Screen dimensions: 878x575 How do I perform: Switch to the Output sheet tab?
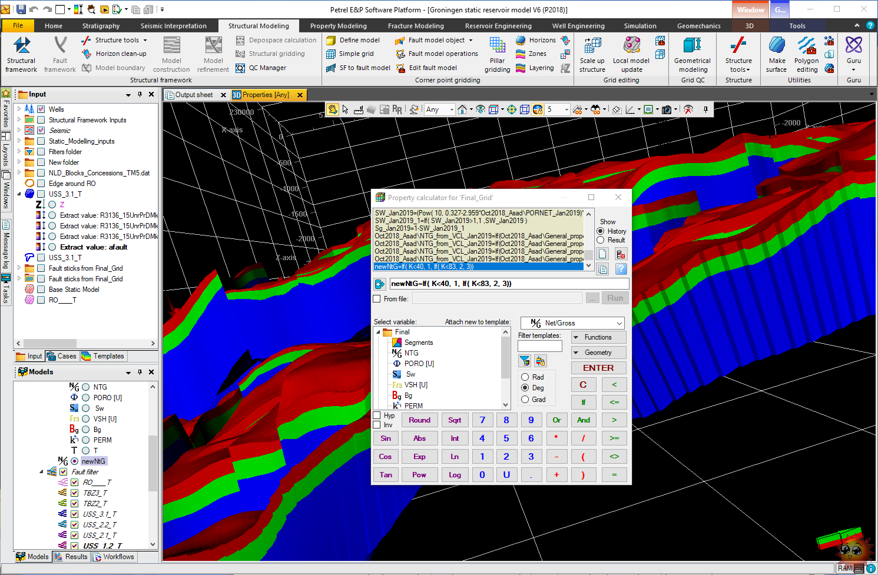pos(194,95)
